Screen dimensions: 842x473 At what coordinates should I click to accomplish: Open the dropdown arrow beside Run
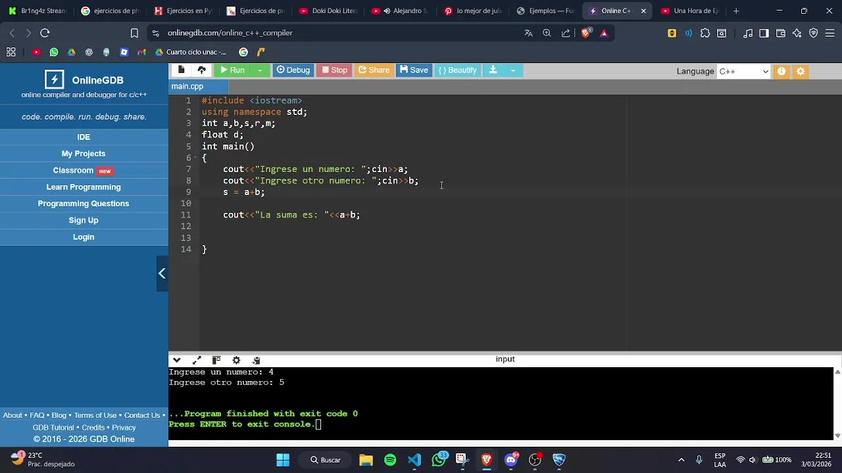pos(260,70)
